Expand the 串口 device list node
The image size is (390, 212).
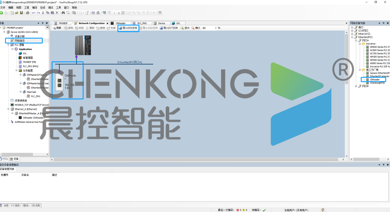(352, 27)
